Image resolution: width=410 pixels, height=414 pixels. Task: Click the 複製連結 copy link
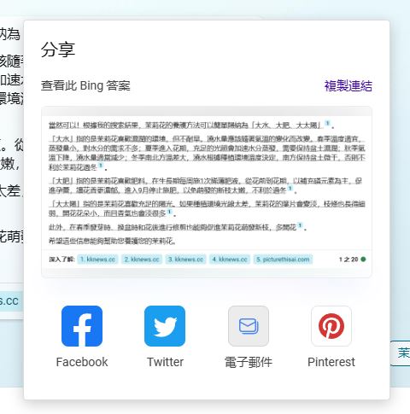[x=348, y=86]
